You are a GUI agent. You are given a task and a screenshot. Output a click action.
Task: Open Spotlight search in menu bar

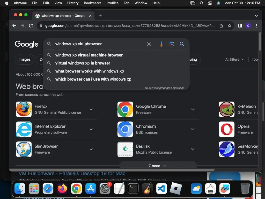click(x=201, y=3)
